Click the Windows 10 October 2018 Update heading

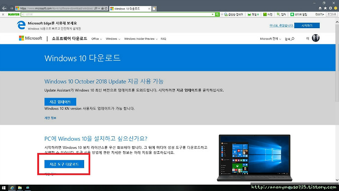click(x=104, y=81)
